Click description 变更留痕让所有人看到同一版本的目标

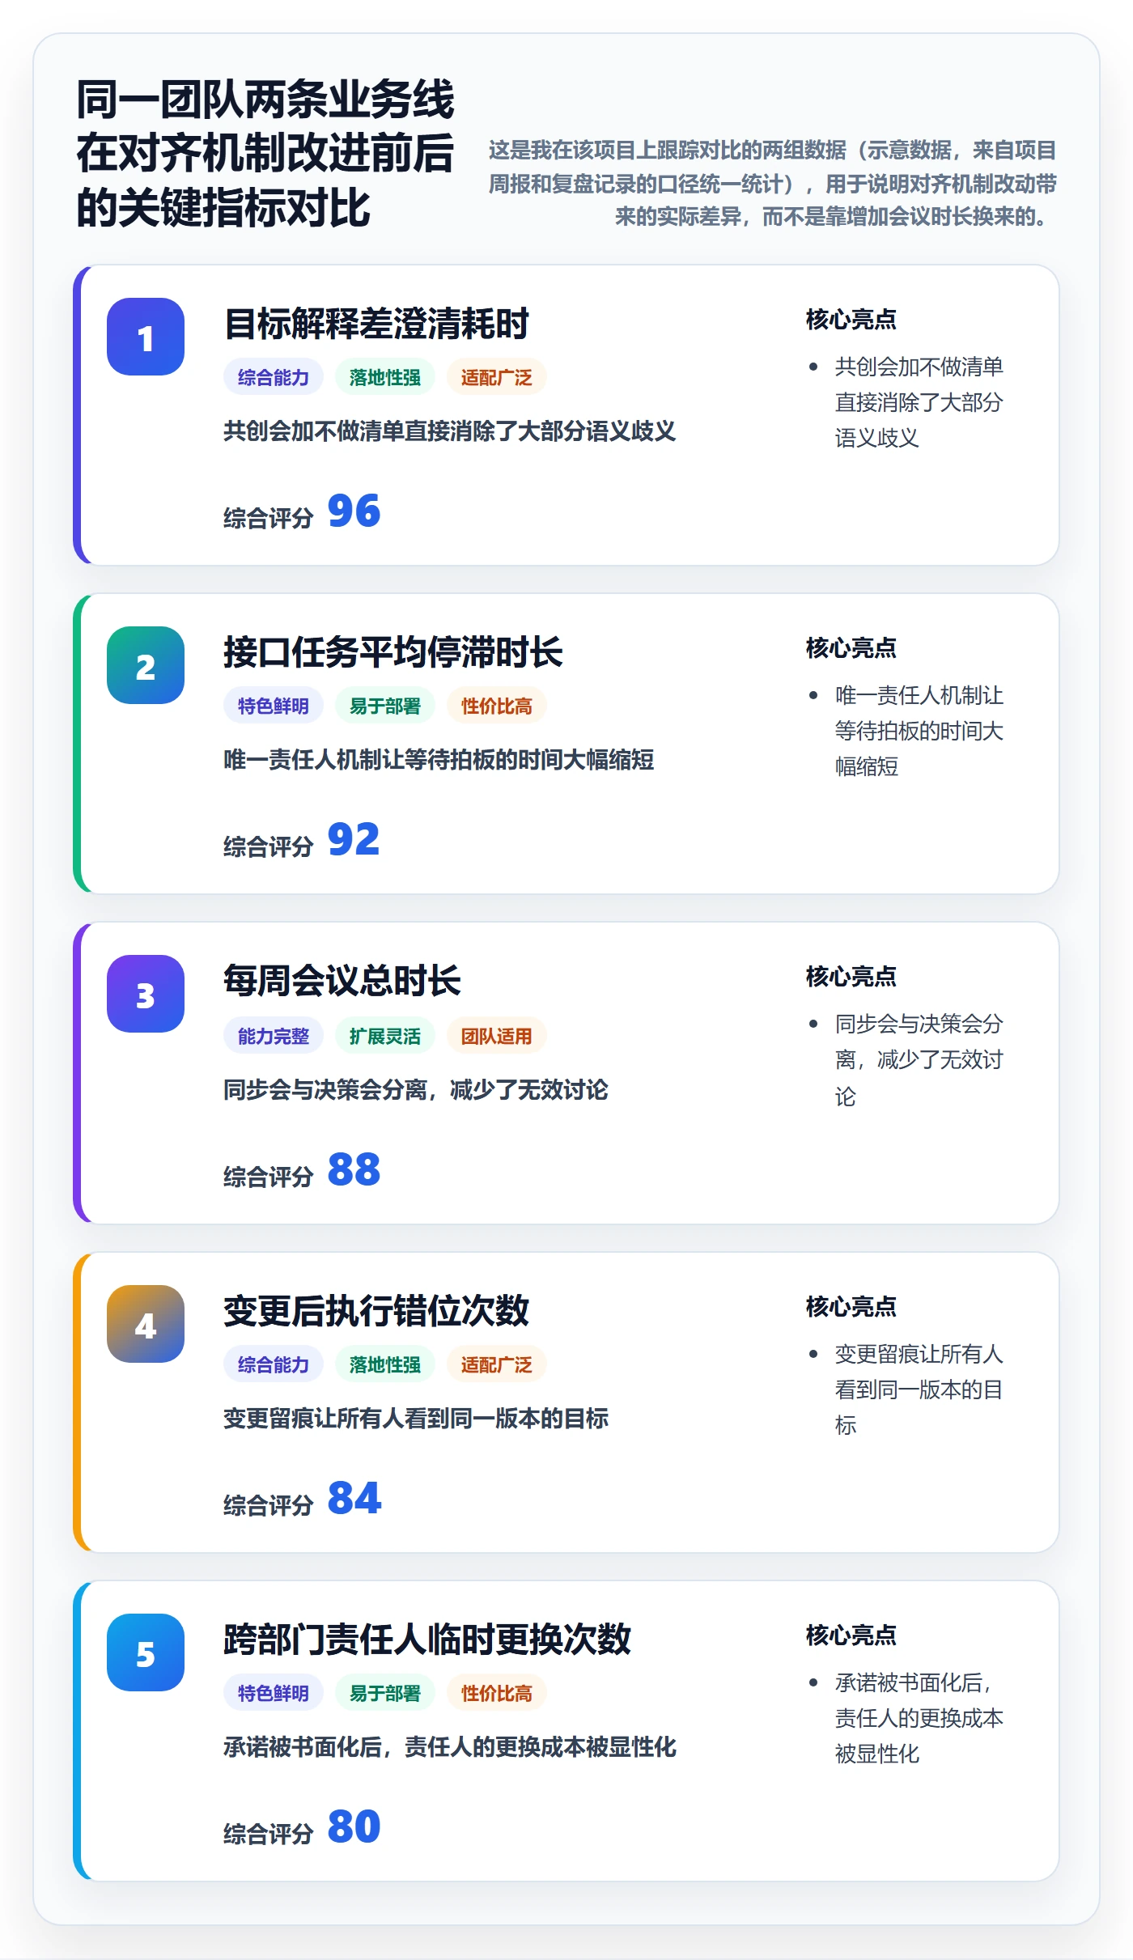pos(416,1419)
